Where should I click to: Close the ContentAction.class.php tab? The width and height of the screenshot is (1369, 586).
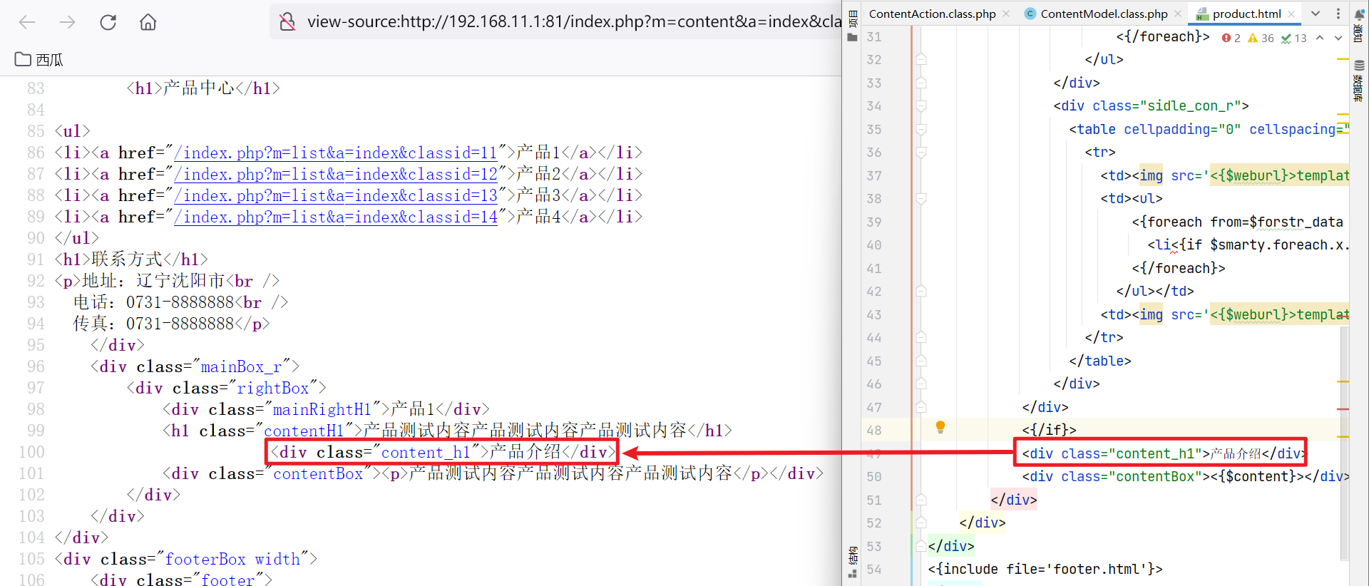pyautogui.click(x=1005, y=14)
